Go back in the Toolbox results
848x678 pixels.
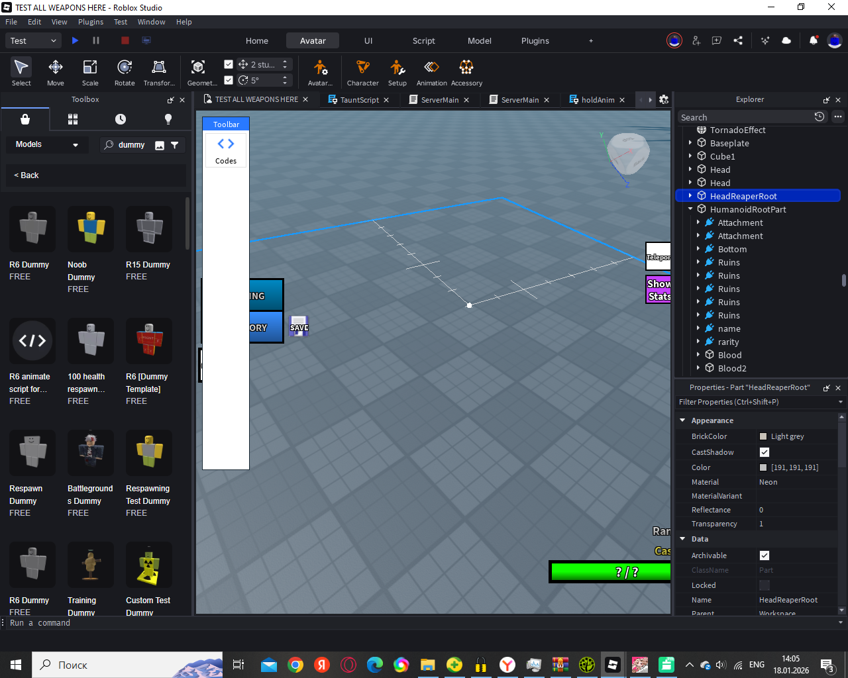click(96, 175)
